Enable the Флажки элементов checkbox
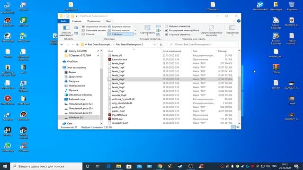The image size is (303, 170). pyautogui.click(x=166, y=26)
